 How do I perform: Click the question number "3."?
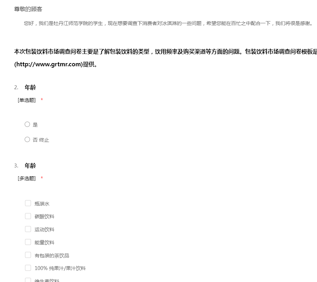(x=16, y=166)
